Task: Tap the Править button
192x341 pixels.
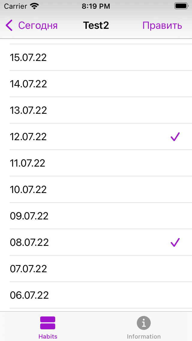Action: [x=162, y=25]
